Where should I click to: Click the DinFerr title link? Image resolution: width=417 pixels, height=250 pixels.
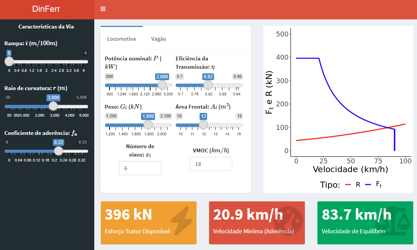[46, 9]
